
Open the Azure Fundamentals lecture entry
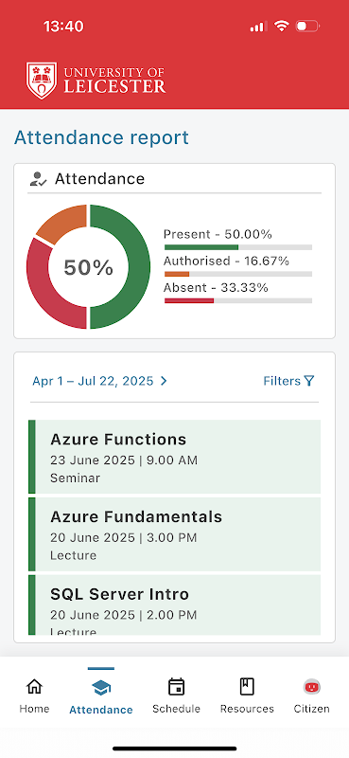pyautogui.click(x=174, y=534)
